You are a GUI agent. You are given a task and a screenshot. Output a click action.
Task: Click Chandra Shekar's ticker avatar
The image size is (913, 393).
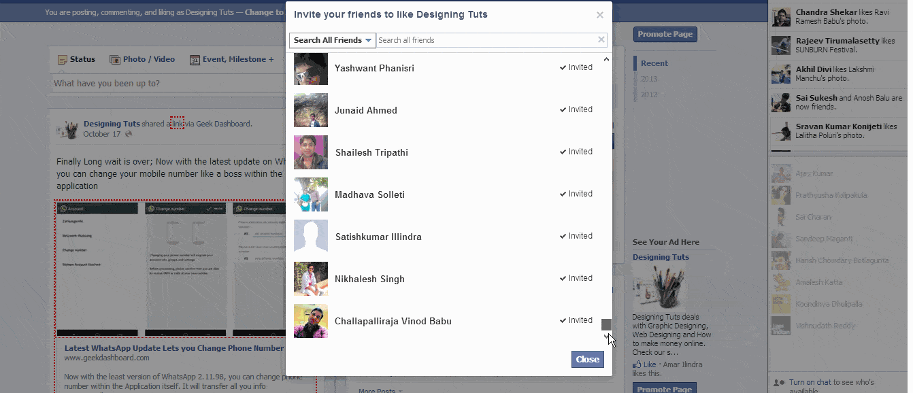(x=780, y=17)
